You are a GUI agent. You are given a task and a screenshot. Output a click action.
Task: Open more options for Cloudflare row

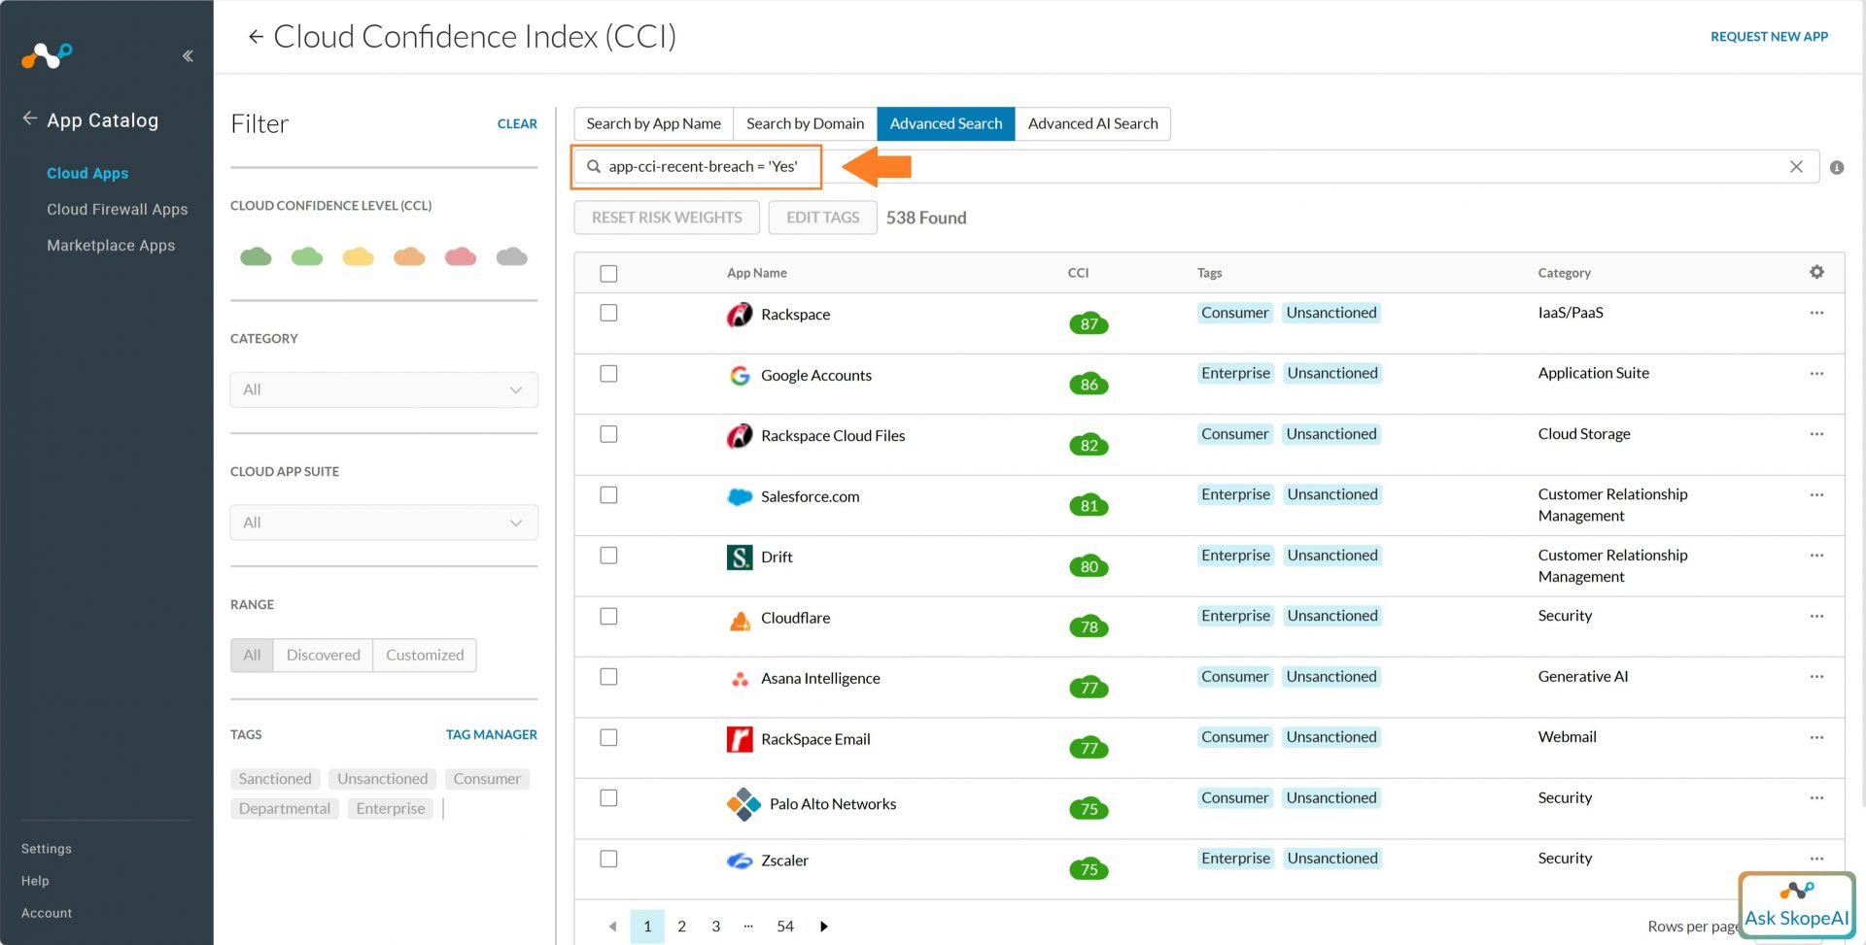[1816, 616]
